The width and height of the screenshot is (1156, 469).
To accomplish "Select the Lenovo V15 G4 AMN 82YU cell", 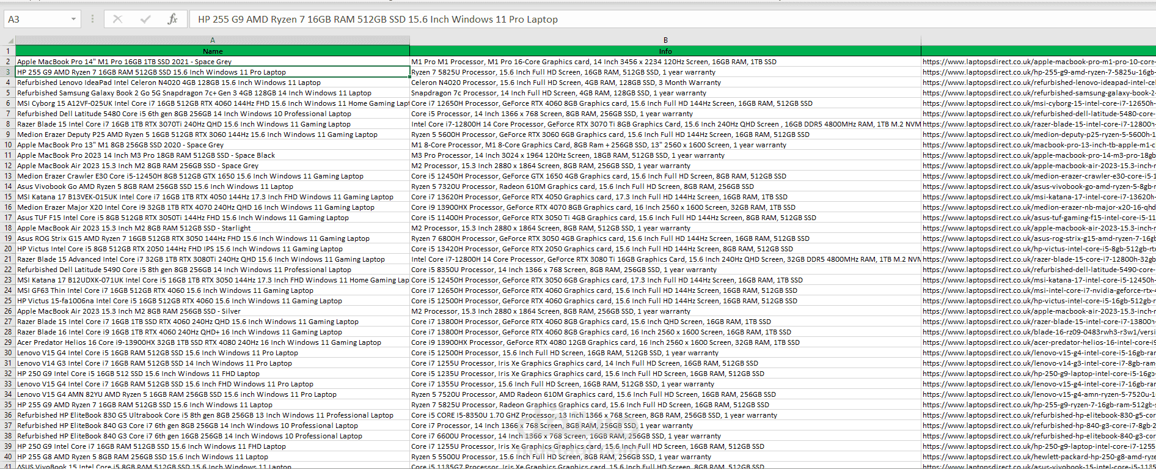I will [213, 394].
